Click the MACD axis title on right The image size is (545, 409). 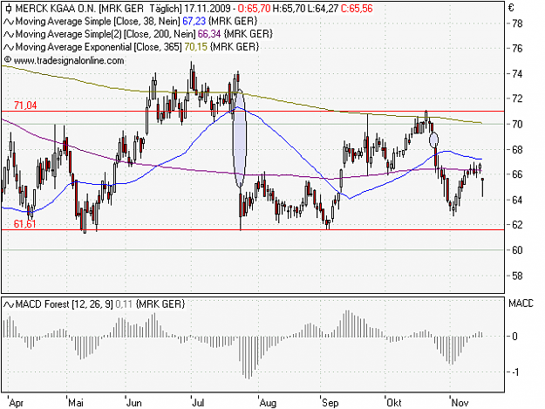click(521, 303)
